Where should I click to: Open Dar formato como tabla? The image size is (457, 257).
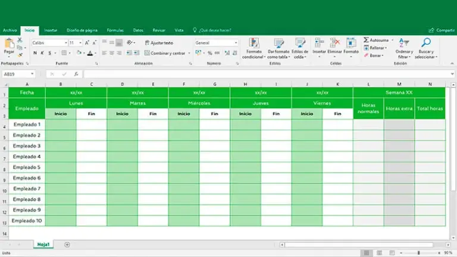(278, 48)
